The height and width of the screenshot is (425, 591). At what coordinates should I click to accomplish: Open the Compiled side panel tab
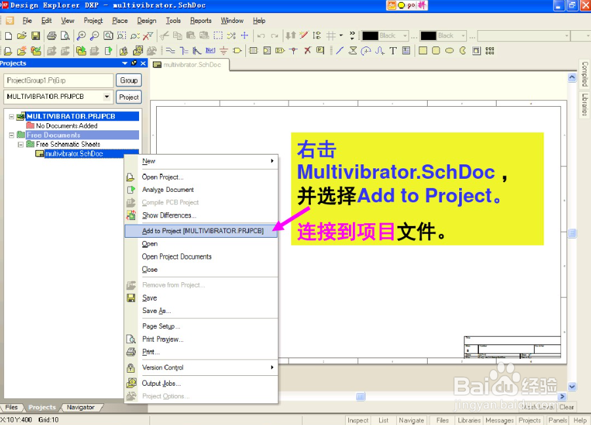pyautogui.click(x=584, y=74)
